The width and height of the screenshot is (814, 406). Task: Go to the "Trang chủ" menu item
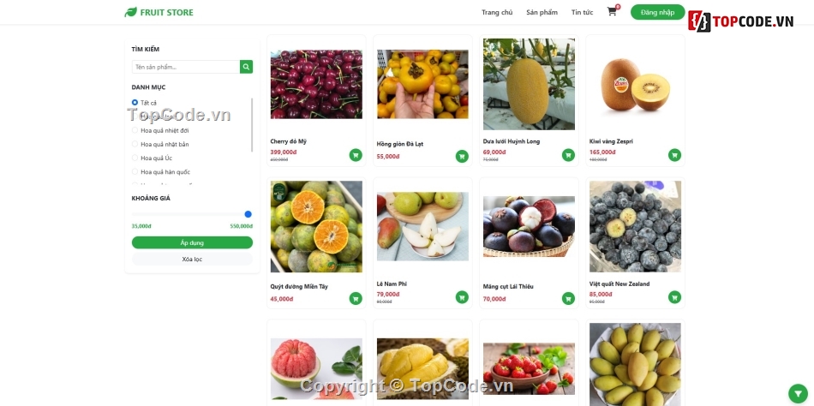pyautogui.click(x=497, y=12)
